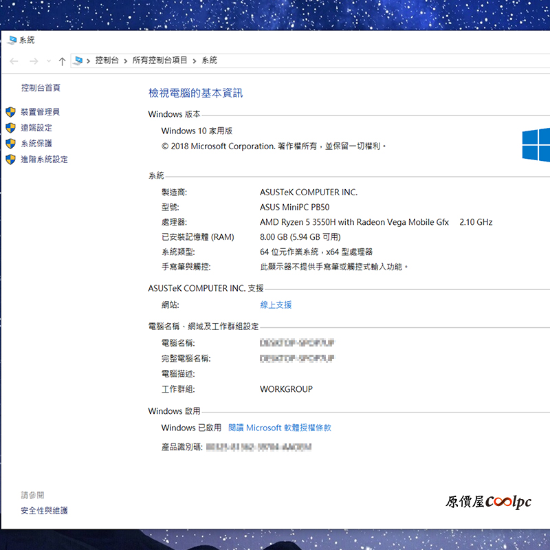
Task: Select 控制台 in the breadcrumb path
Action: pyautogui.click(x=107, y=60)
